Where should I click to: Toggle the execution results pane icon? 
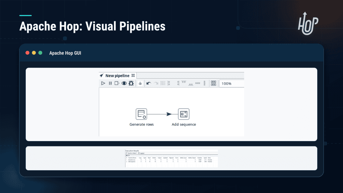[x=213, y=83]
